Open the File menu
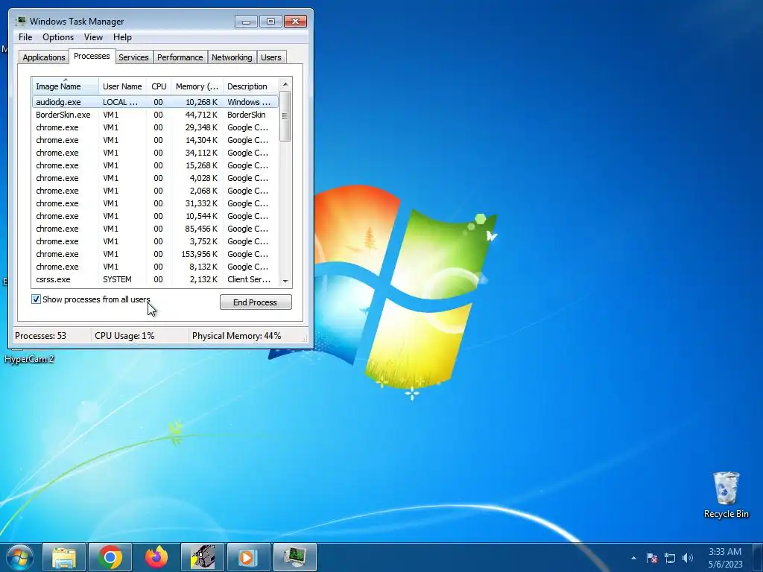The height and width of the screenshot is (572, 763). (x=25, y=37)
